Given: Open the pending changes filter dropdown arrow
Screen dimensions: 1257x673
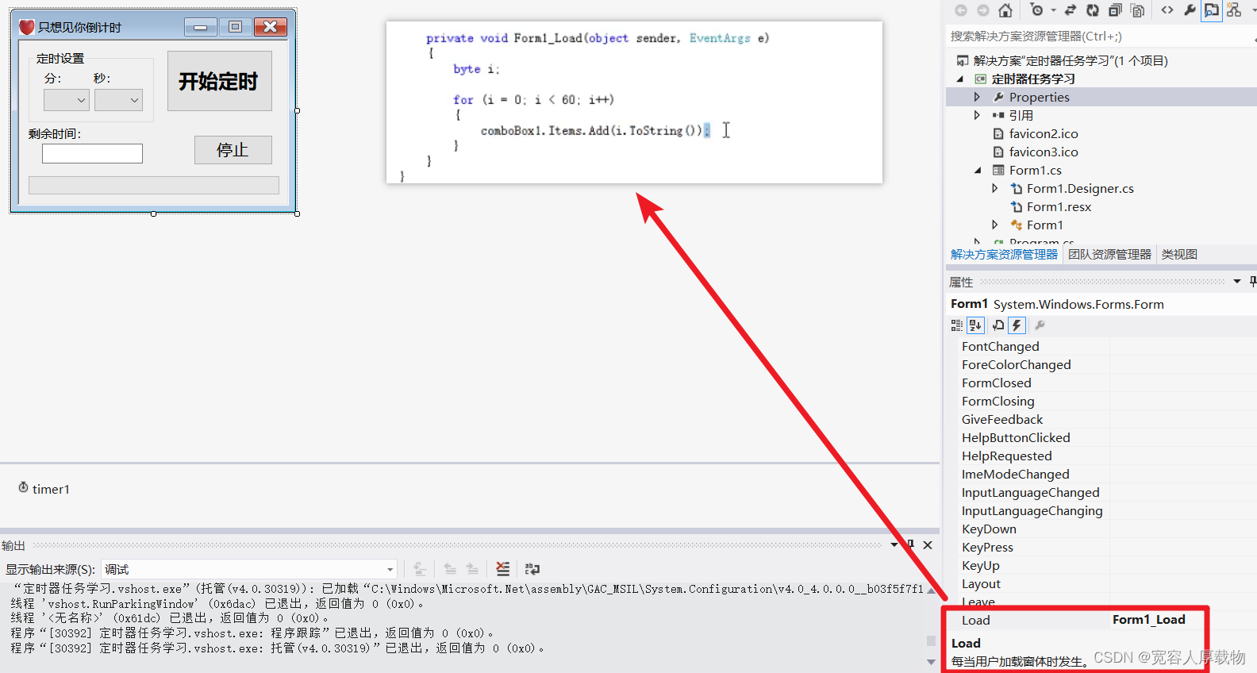Looking at the screenshot, I should coord(1054,10).
